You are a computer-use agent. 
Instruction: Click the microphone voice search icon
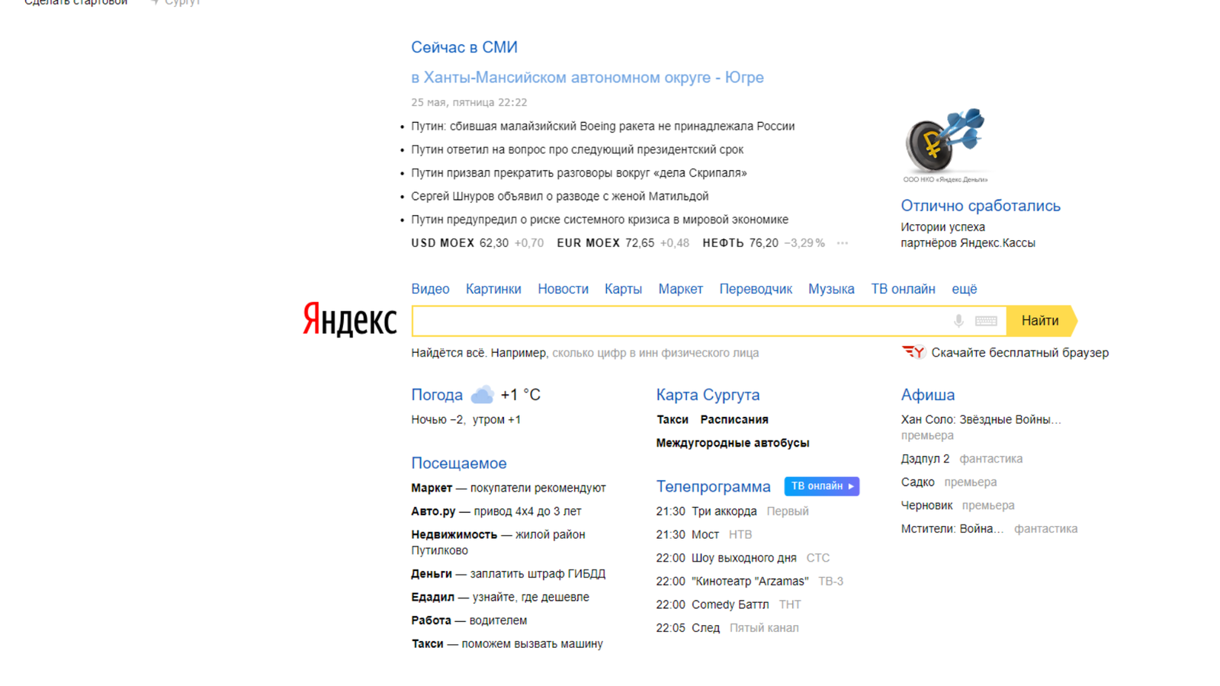pyautogui.click(x=958, y=321)
